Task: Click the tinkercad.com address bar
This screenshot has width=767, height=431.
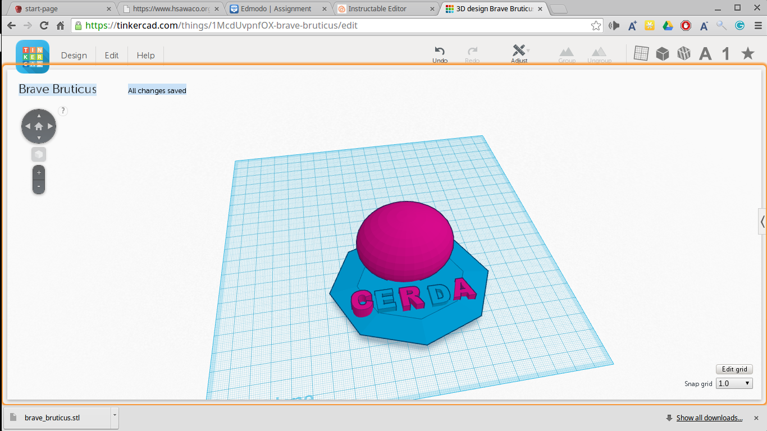Action: [x=337, y=26]
